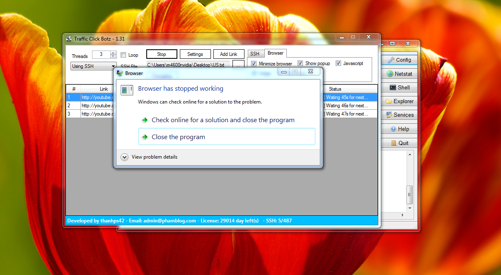Click the Traffic Click Botz title icon
This screenshot has width=501, height=275.
point(69,39)
